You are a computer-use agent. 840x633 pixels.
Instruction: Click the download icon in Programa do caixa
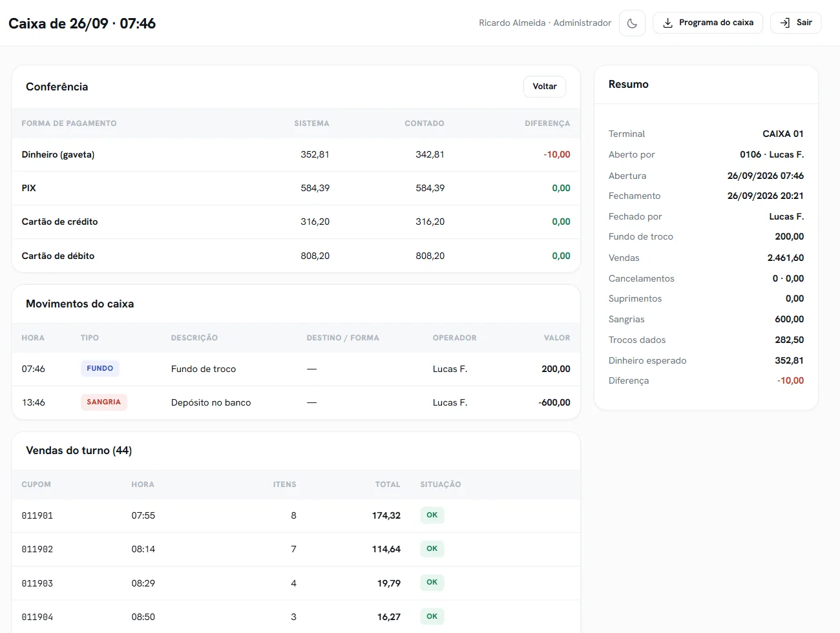tap(668, 23)
